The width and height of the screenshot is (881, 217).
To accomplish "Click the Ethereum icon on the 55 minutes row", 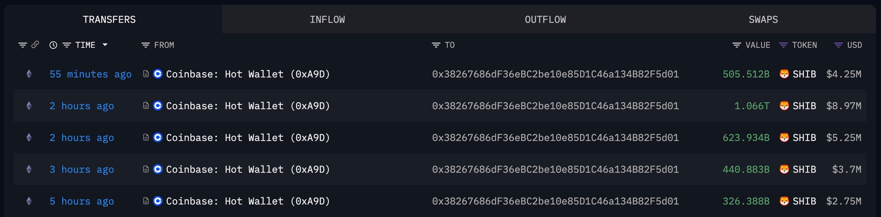I will 29,74.
